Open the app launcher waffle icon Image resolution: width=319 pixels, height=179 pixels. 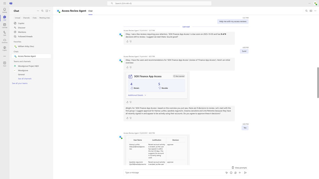point(5,3)
